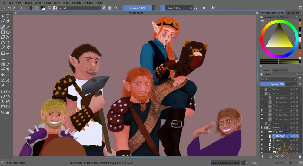Show the fae line layer
303x166 pixels.
(x=262, y=89)
